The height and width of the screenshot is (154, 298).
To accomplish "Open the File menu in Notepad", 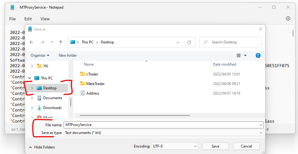I will click(x=13, y=19).
